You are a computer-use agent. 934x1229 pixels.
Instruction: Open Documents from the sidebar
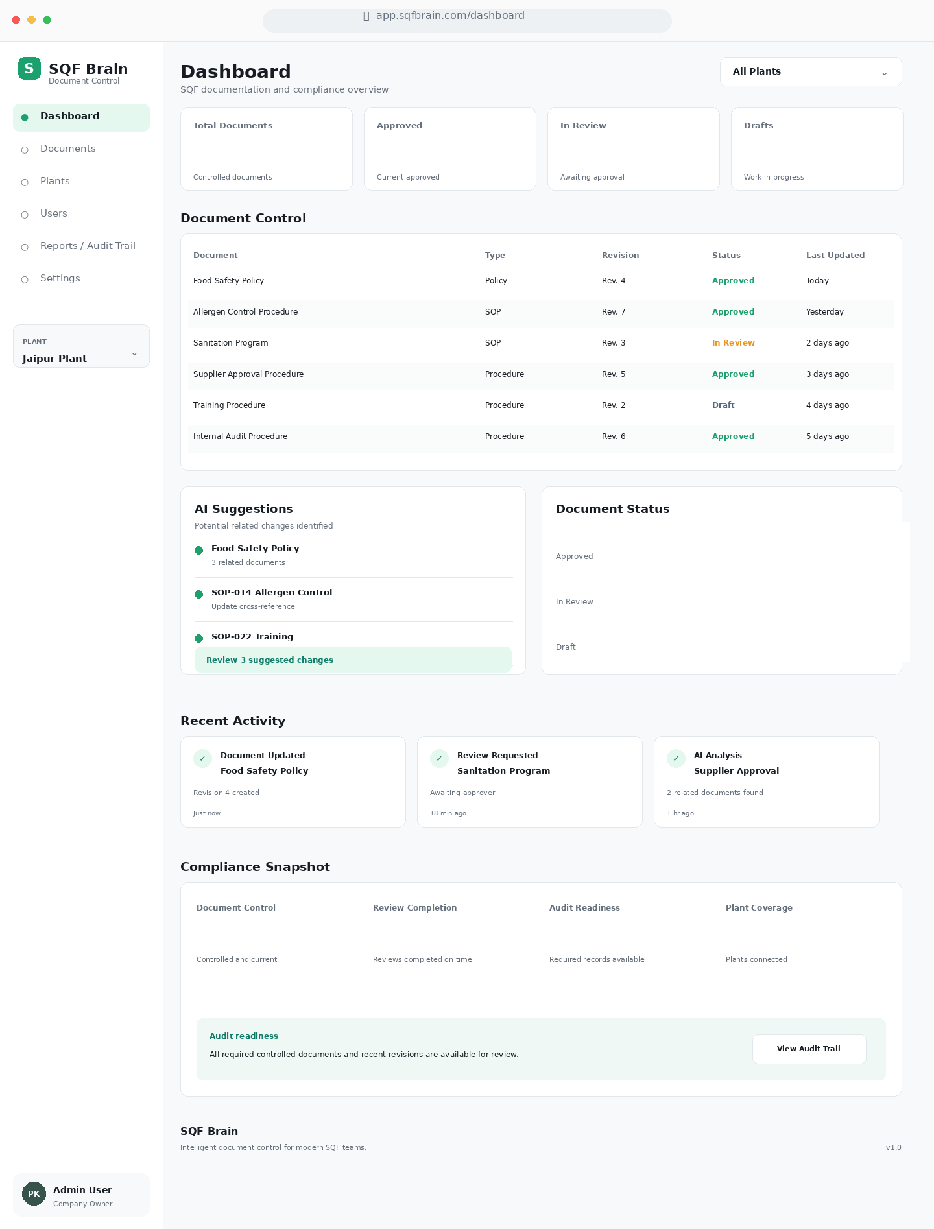pyautogui.click(x=81, y=150)
